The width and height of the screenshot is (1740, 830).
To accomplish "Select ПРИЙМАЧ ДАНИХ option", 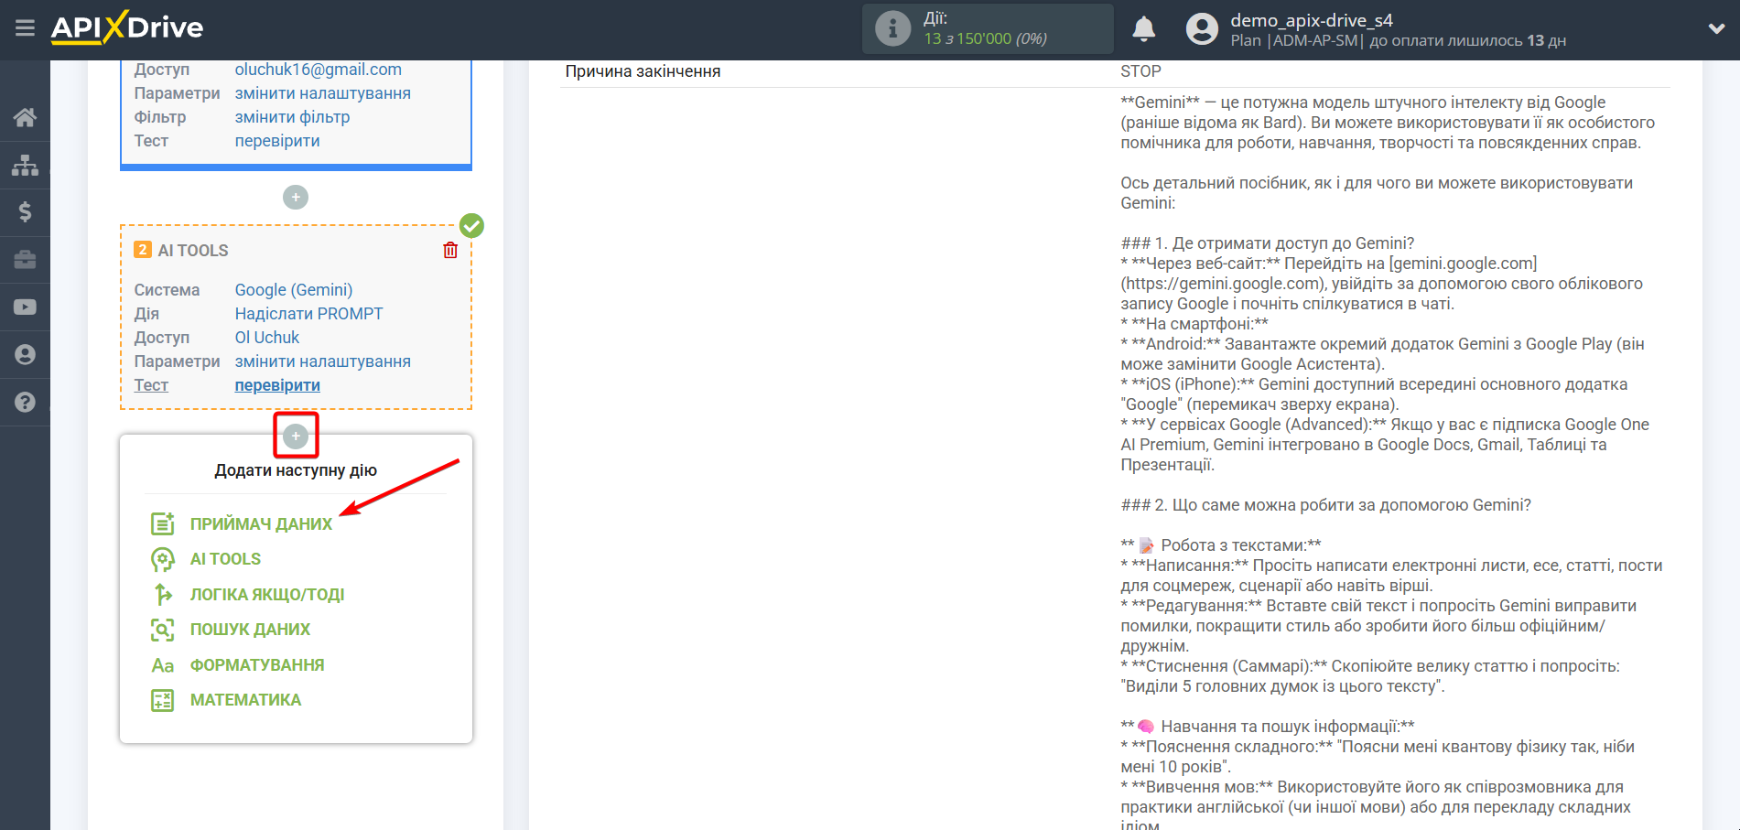I will 261,524.
